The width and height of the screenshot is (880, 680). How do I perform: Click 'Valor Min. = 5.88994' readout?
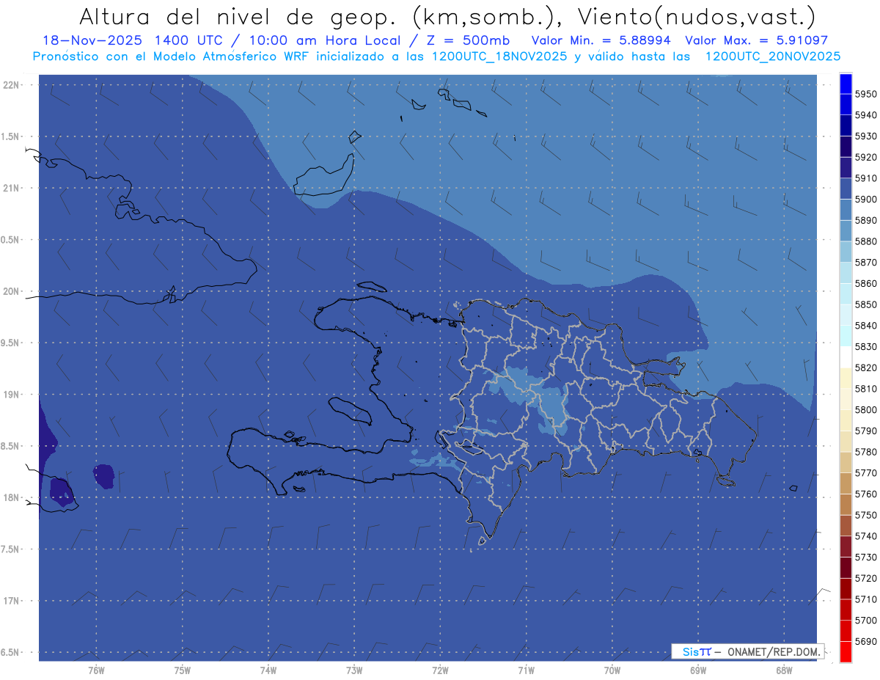click(601, 40)
